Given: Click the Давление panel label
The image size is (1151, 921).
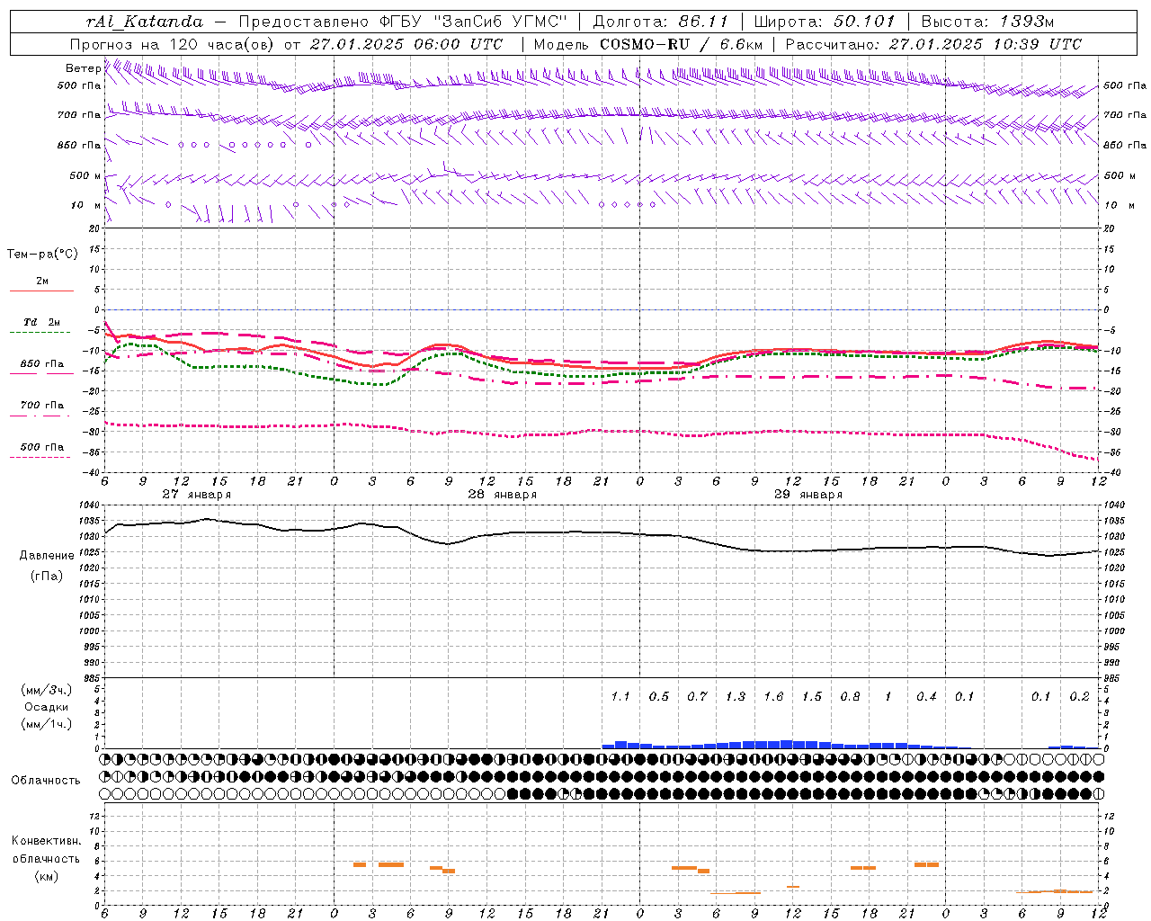Looking at the screenshot, I should (x=47, y=556).
